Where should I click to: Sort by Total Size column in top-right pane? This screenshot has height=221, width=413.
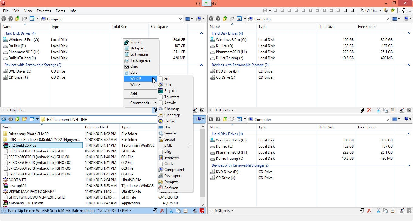336,27
